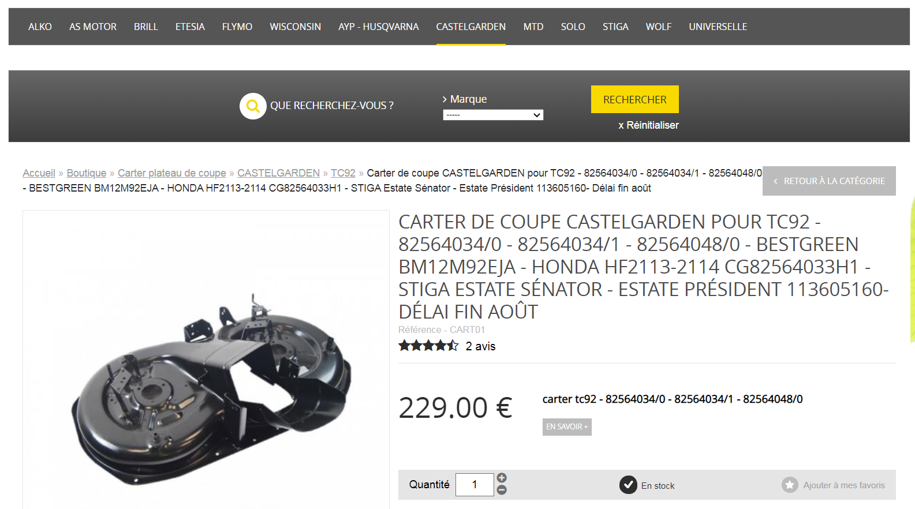Image resolution: width=915 pixels, height=509 pixels.
Task: Click the EN SAVOIR + button
Action: tap(567, 426)
